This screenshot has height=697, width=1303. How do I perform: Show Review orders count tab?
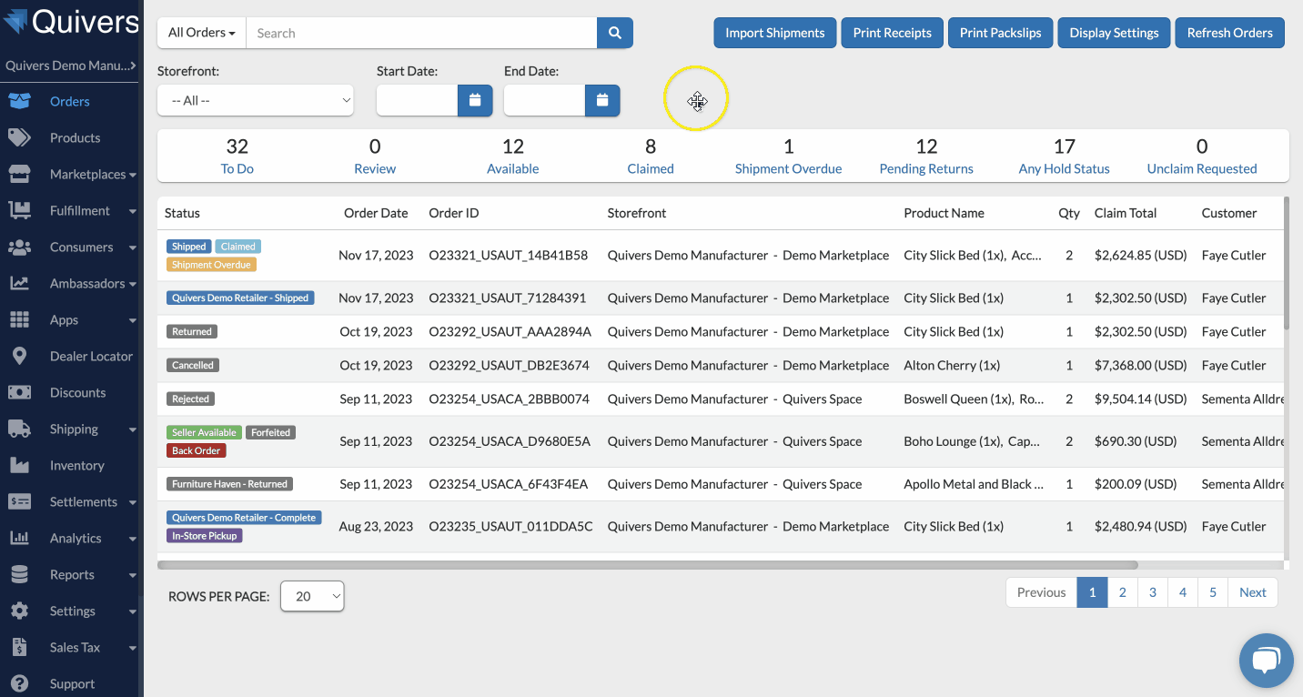click(x=375, y=156)
